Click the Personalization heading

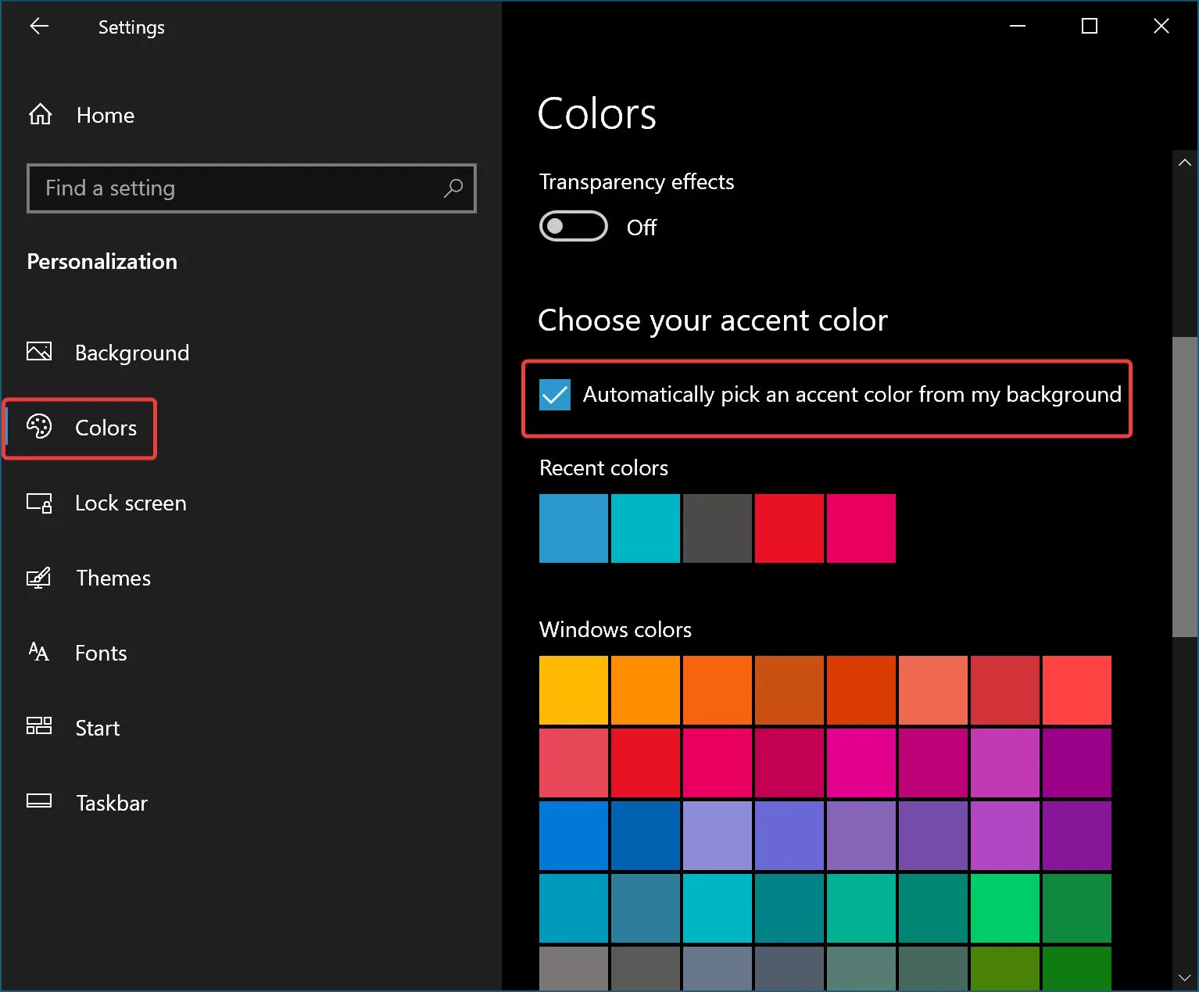pyautogui.click(x=102, y=261)
